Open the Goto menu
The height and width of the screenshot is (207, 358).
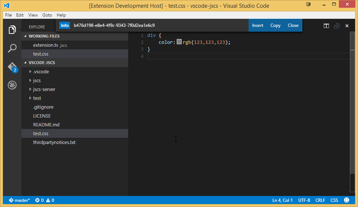pyautogui.click(x=47, y=15)
